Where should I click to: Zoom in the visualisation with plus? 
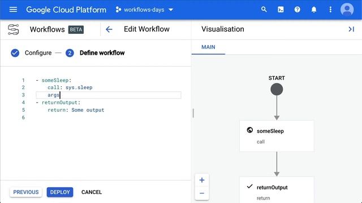[202, 180]
